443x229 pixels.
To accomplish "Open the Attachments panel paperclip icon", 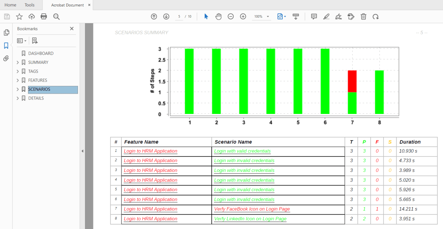I will (6, 58).
